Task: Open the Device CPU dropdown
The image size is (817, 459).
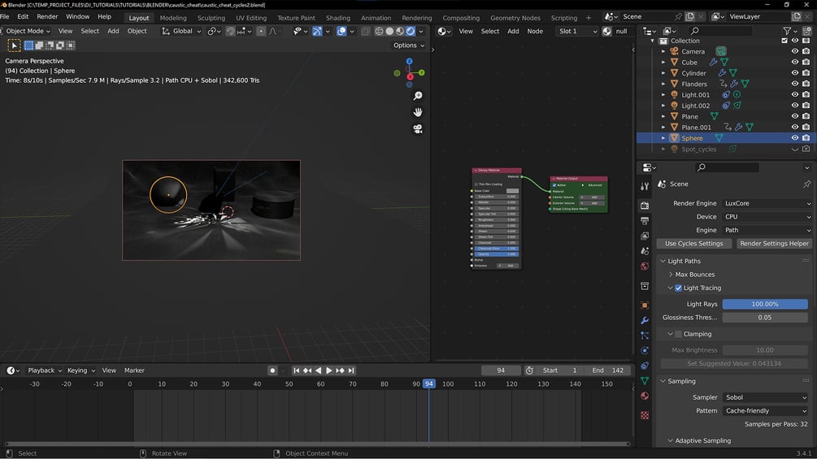Action: click(x=767, y=216)
